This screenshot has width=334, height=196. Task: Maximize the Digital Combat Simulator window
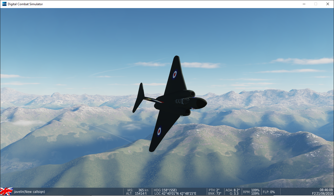(x=316, y=4)
